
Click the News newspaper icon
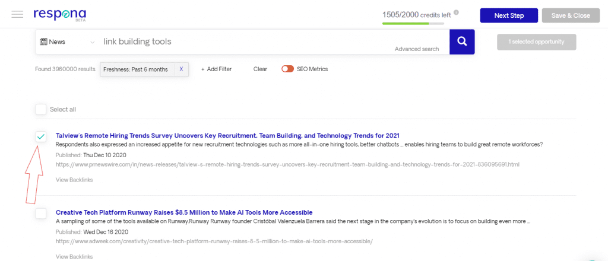[x=43, y=42]
